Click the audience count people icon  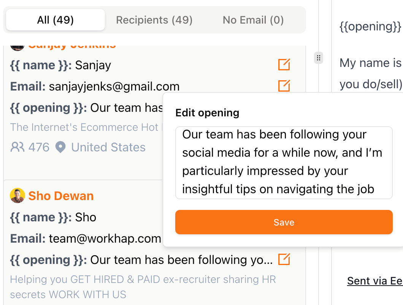point(17,147)
